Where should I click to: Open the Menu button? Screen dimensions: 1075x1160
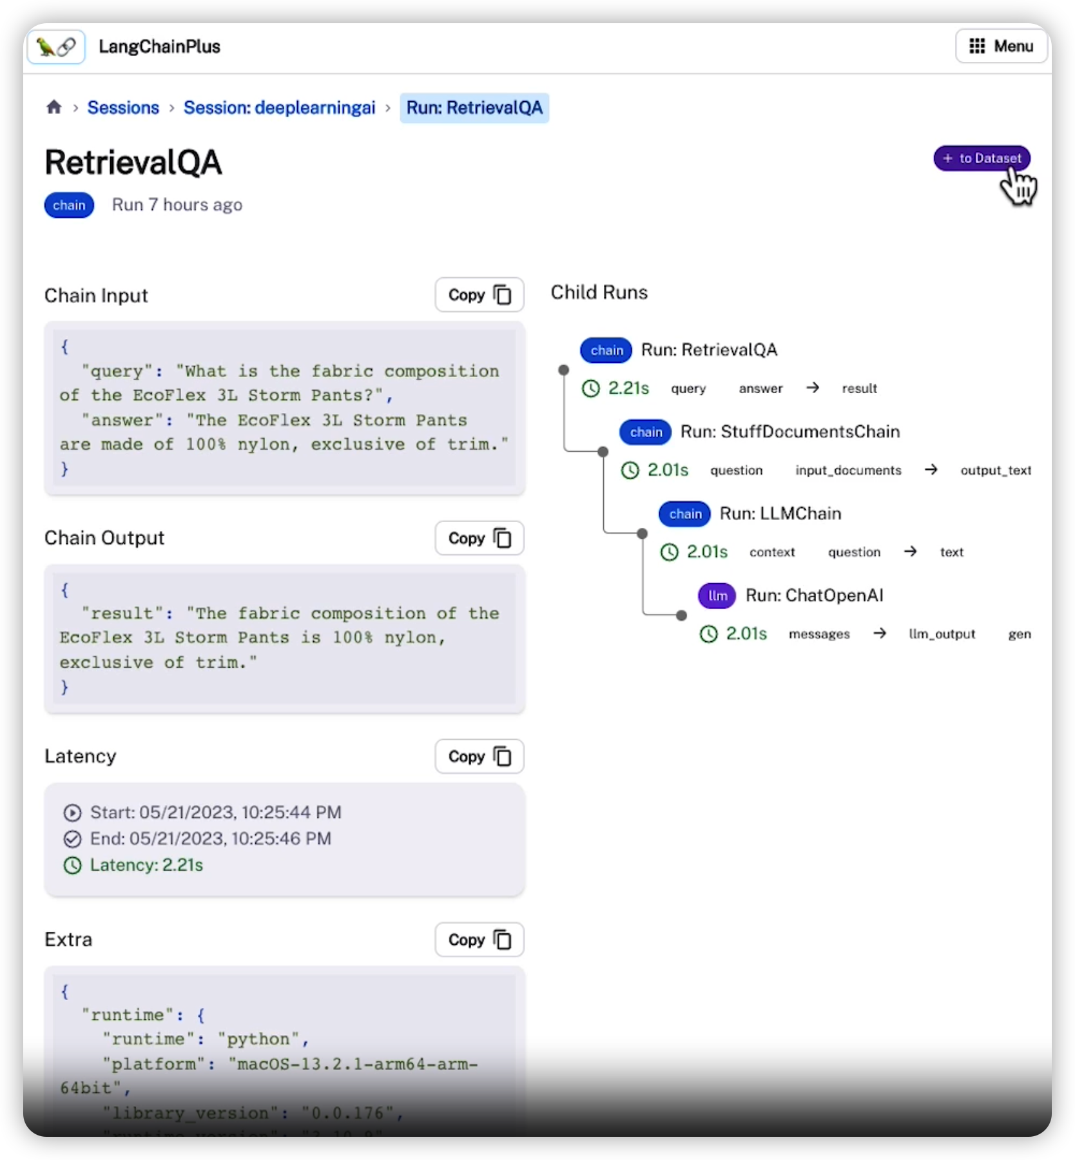(x=1001, y=46)
